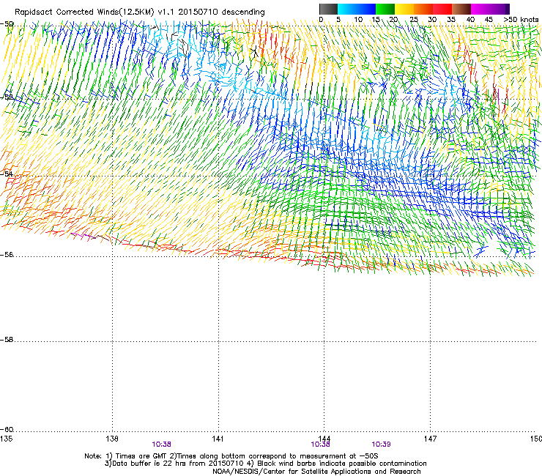Select the cyan segment of the speed legend
The height and width of the screenshot is (476, 542).
(347, 9)
